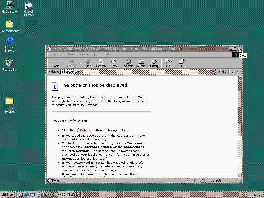Screen dimensions: 264x198
Task: Minimize the Internet Explorer window
Action: pos(231,49)
